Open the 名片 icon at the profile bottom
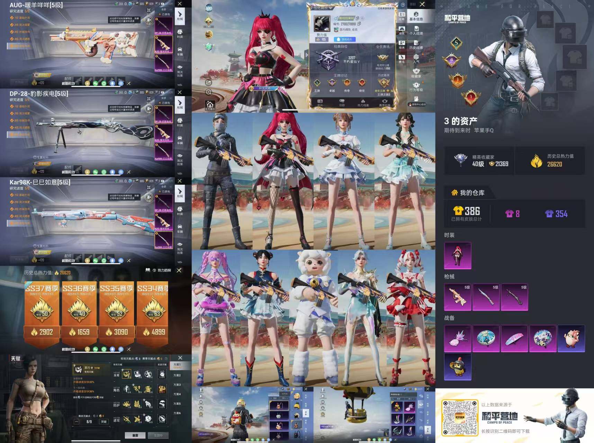 (320, 102)
